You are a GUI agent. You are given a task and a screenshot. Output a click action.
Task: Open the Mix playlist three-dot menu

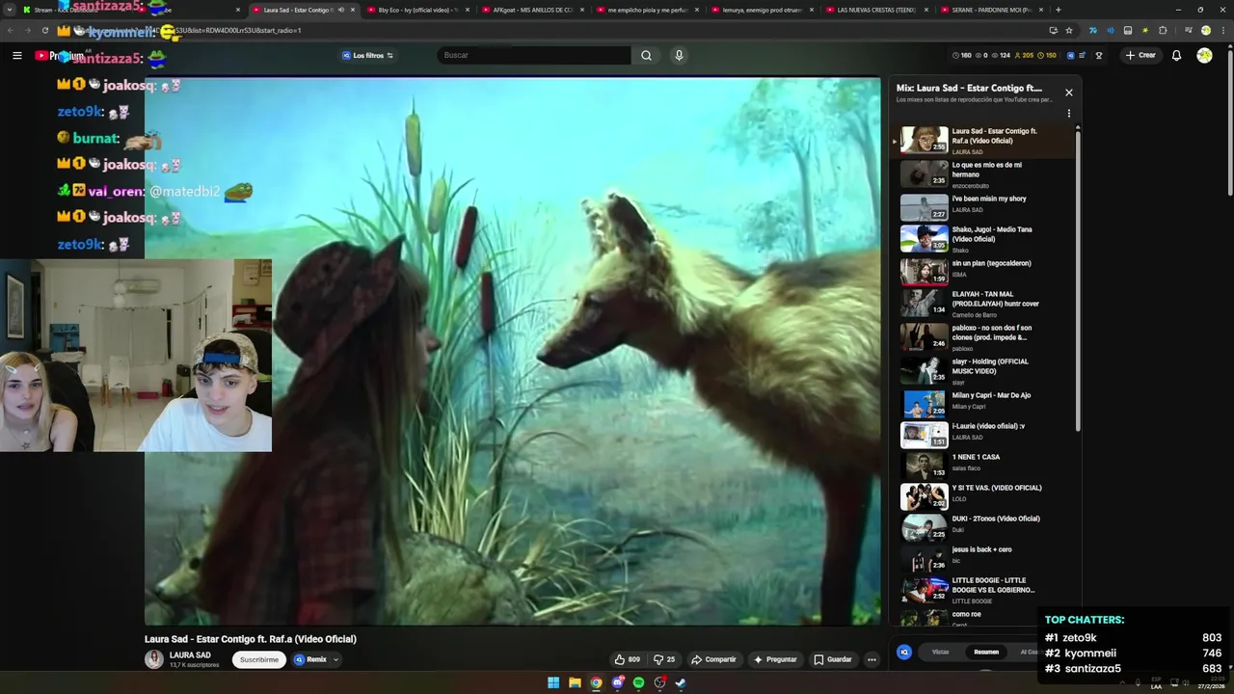(x=1068, y=114)
